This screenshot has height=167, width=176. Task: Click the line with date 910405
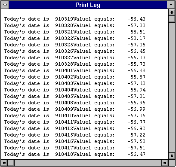74,96
